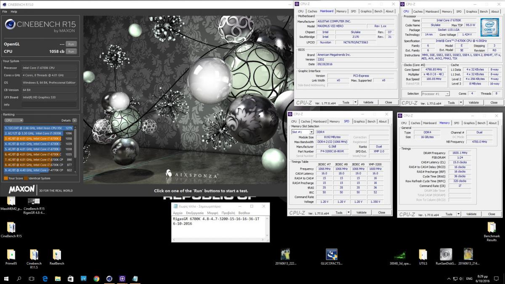Select the CineBench R15 folder desktop icon
Viewport: 505px width, 284px height.
pos(11,229)
